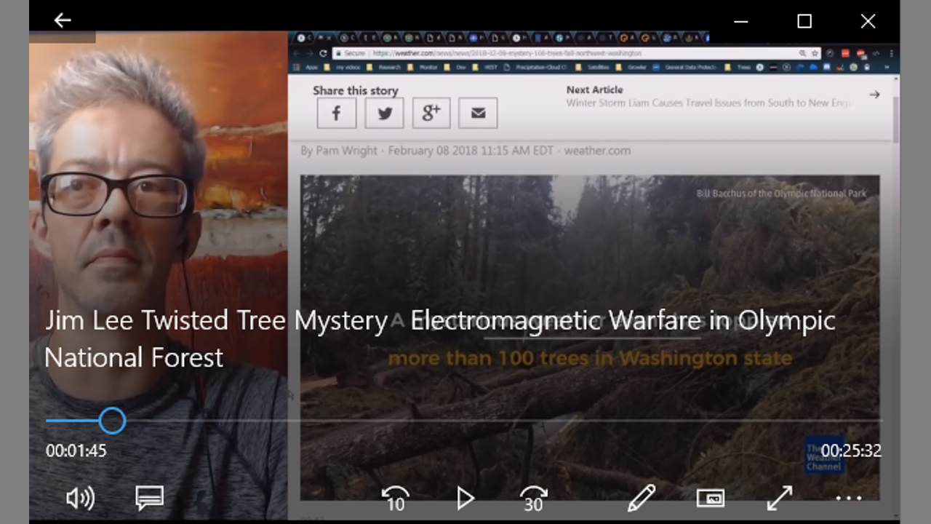Skip forward 30 seconds
Image resolution: width=931 pixels, height=524 pixels.
coord(533,499)
